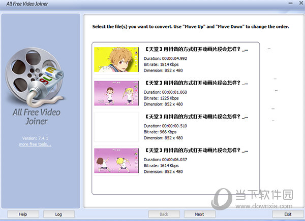Click the title of the 1614 Kbps video
The image size is (305, 221).
[196, 151]
